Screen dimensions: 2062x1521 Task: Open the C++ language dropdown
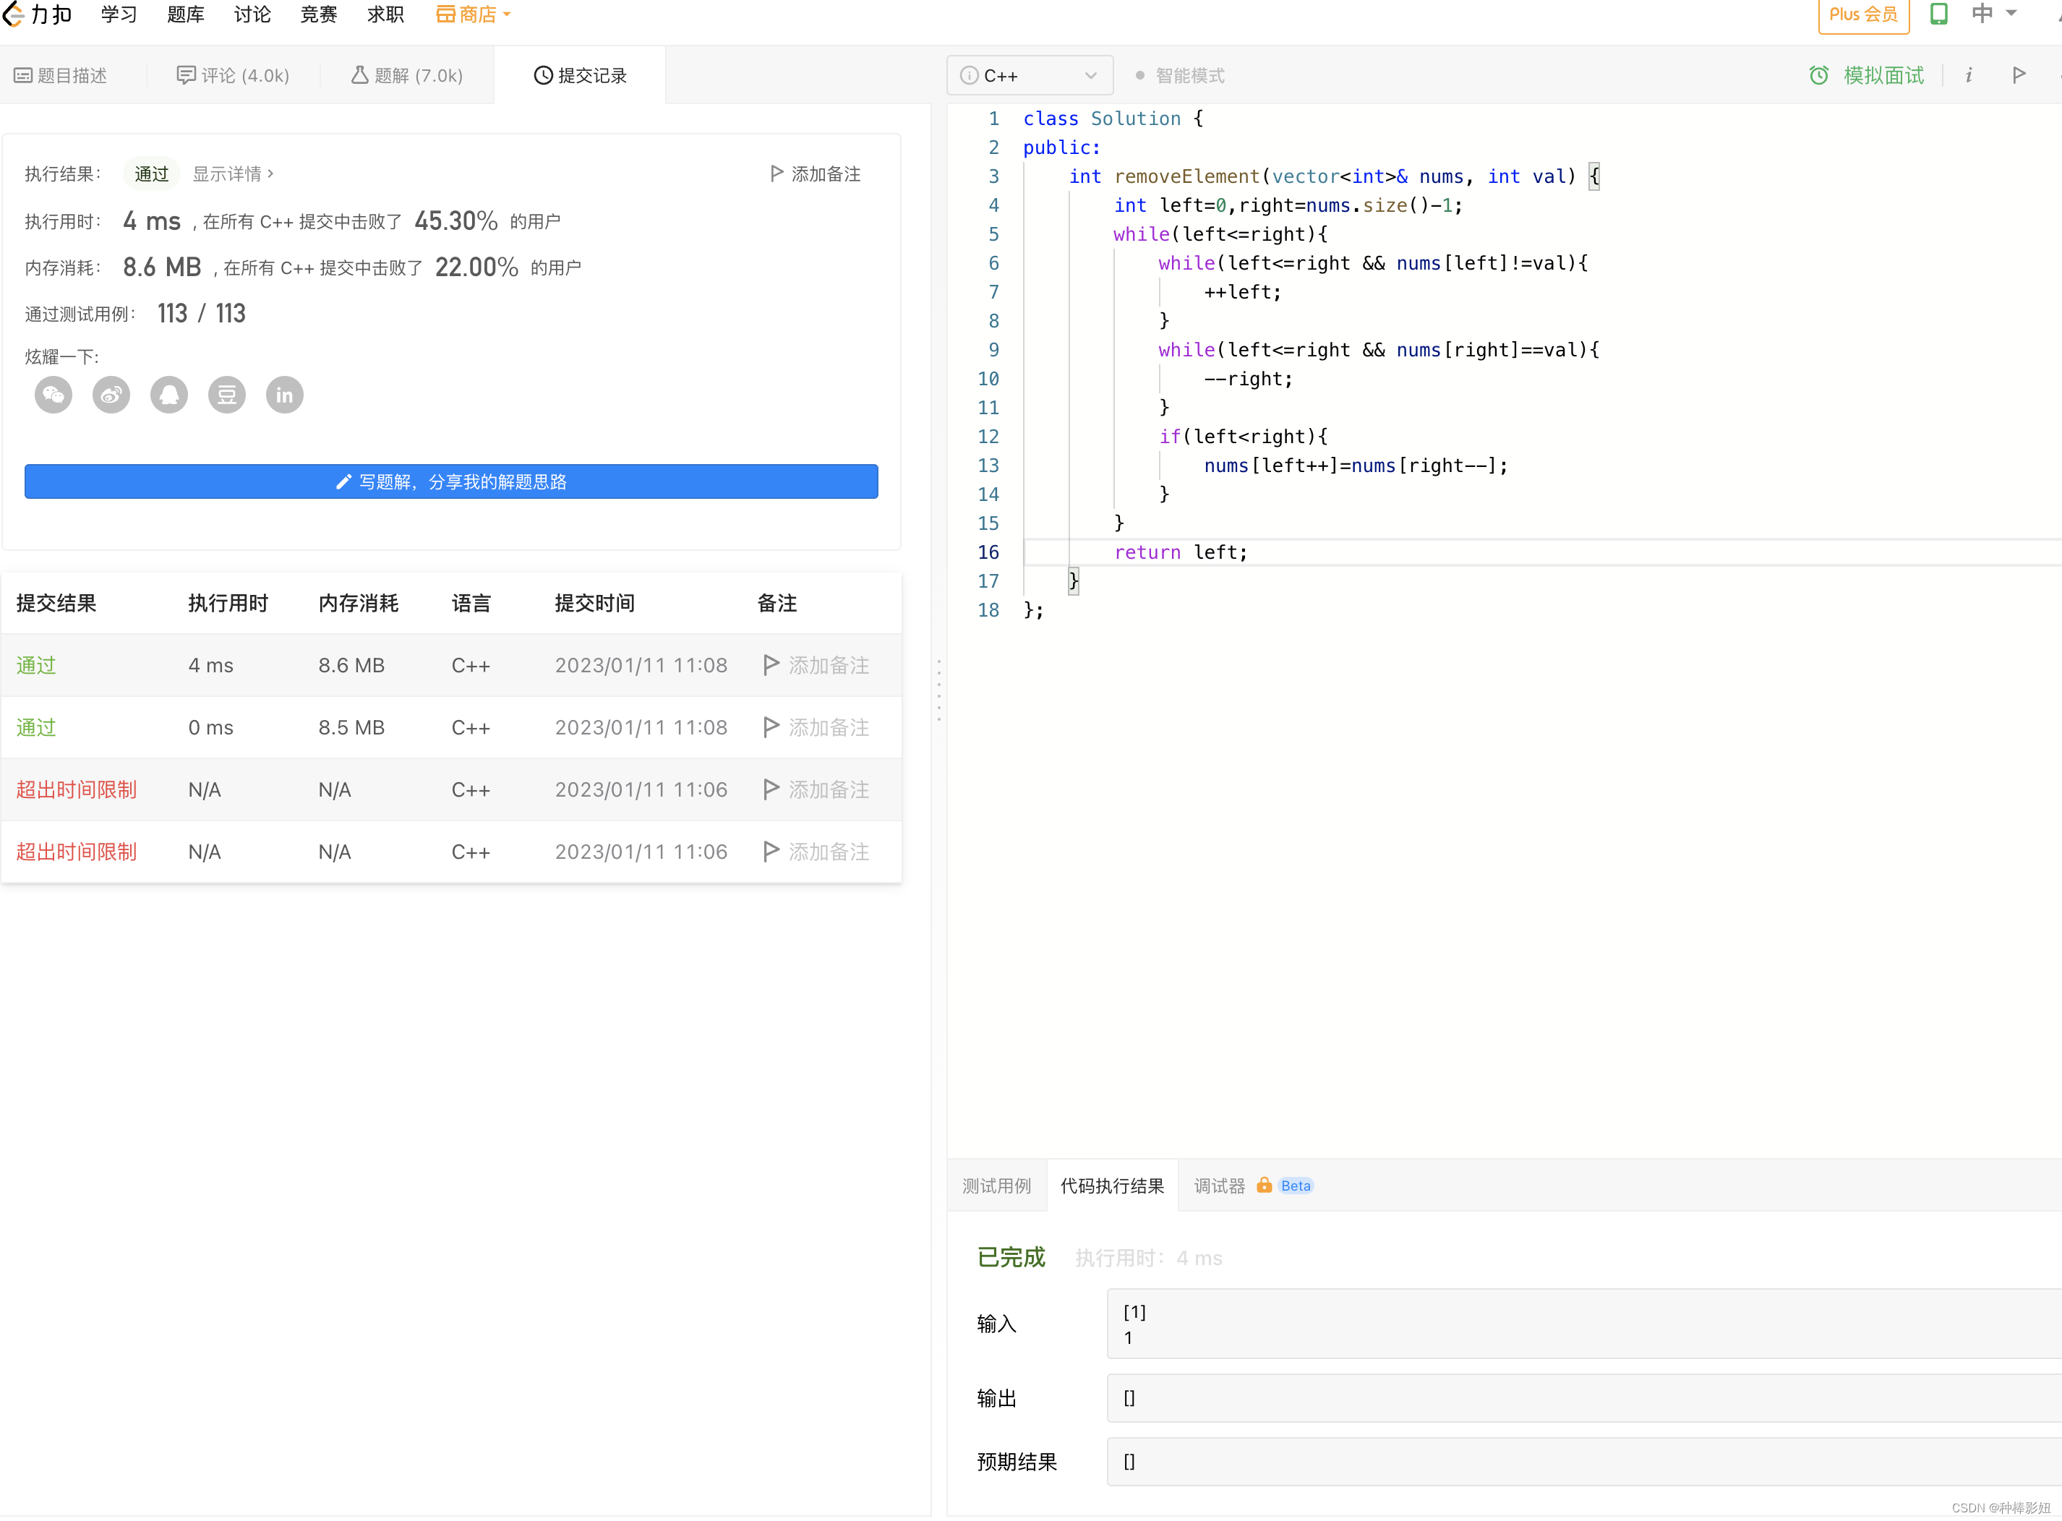point(1029,75)
